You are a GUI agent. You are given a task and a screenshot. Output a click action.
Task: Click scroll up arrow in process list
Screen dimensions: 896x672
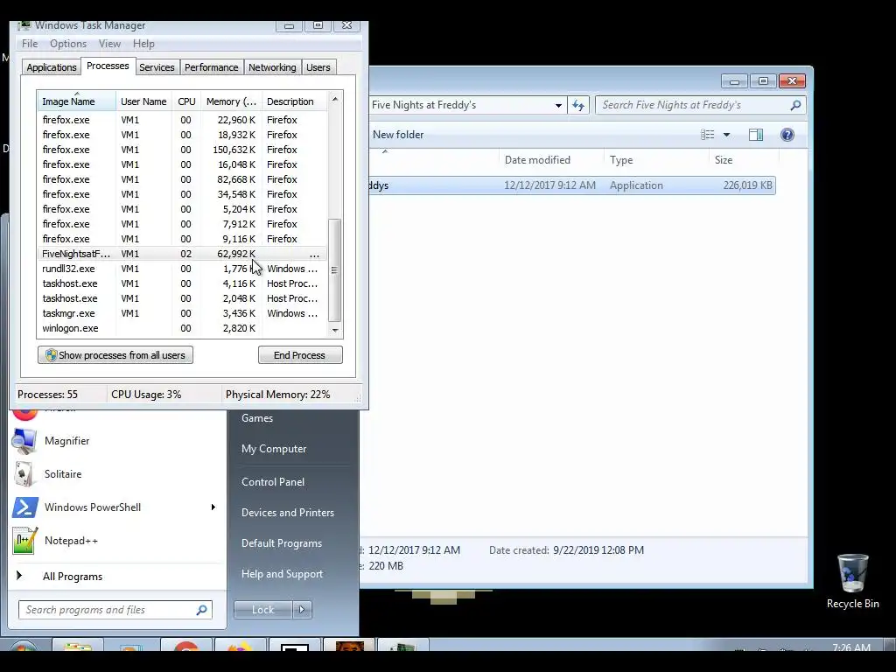(x=335, y=99)
